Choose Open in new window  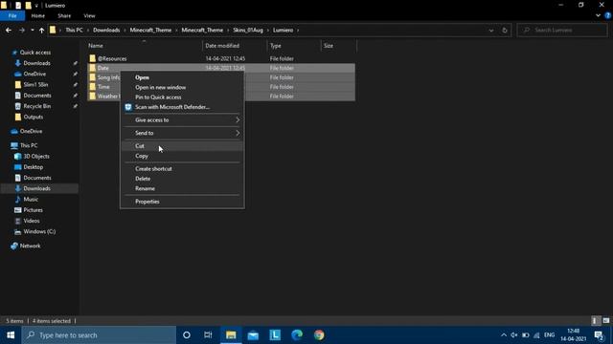182,87
